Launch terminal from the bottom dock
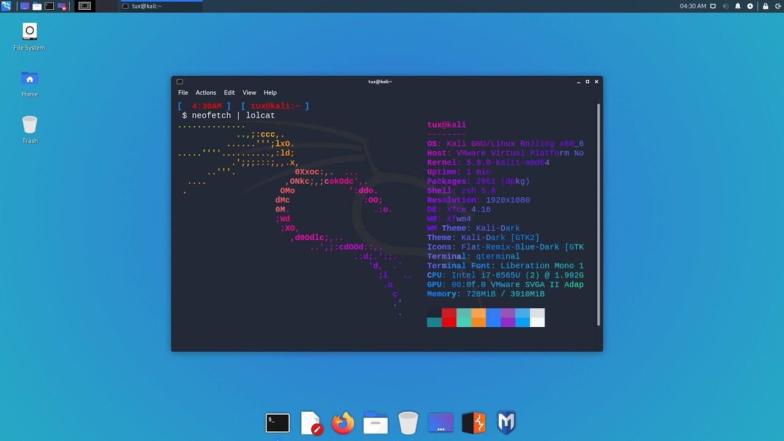 tap(277, 423)
